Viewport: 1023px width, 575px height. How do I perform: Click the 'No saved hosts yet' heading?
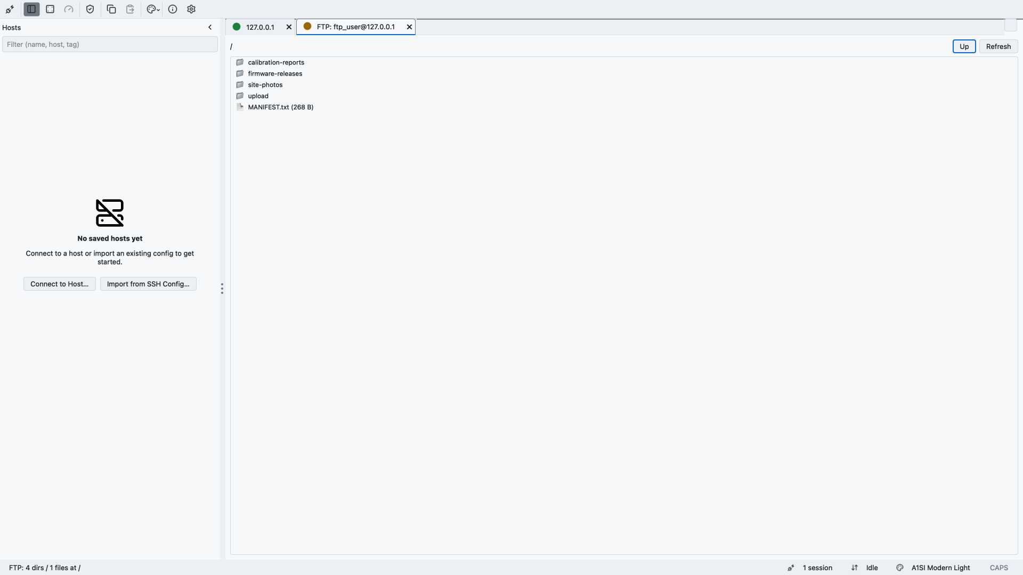(110, 239)
